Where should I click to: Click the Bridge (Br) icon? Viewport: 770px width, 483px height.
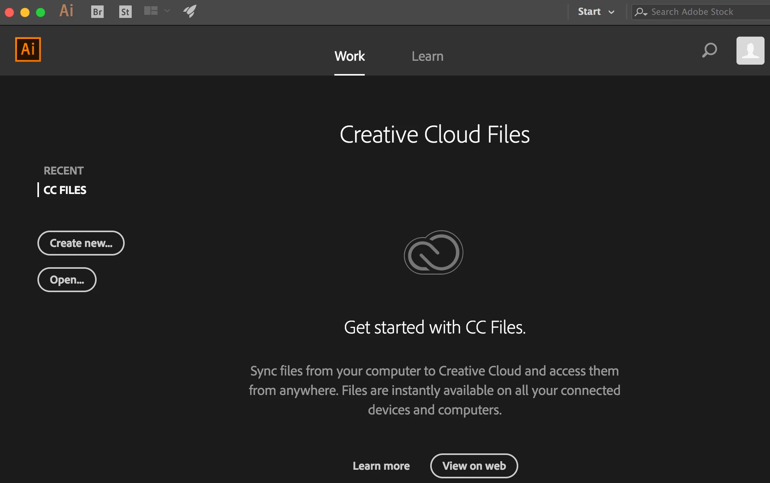pos(97,12)
